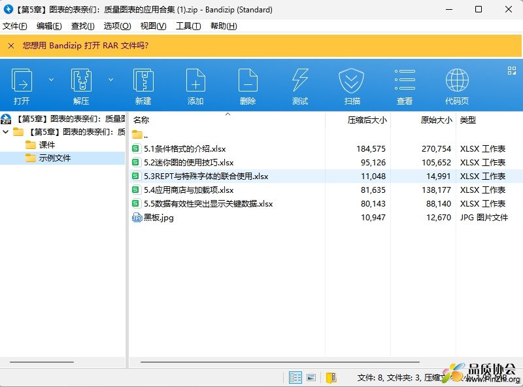The image size is (523, 387).
Task: Click the New archive (新建) icon
Action: click(x=143, y=80)
